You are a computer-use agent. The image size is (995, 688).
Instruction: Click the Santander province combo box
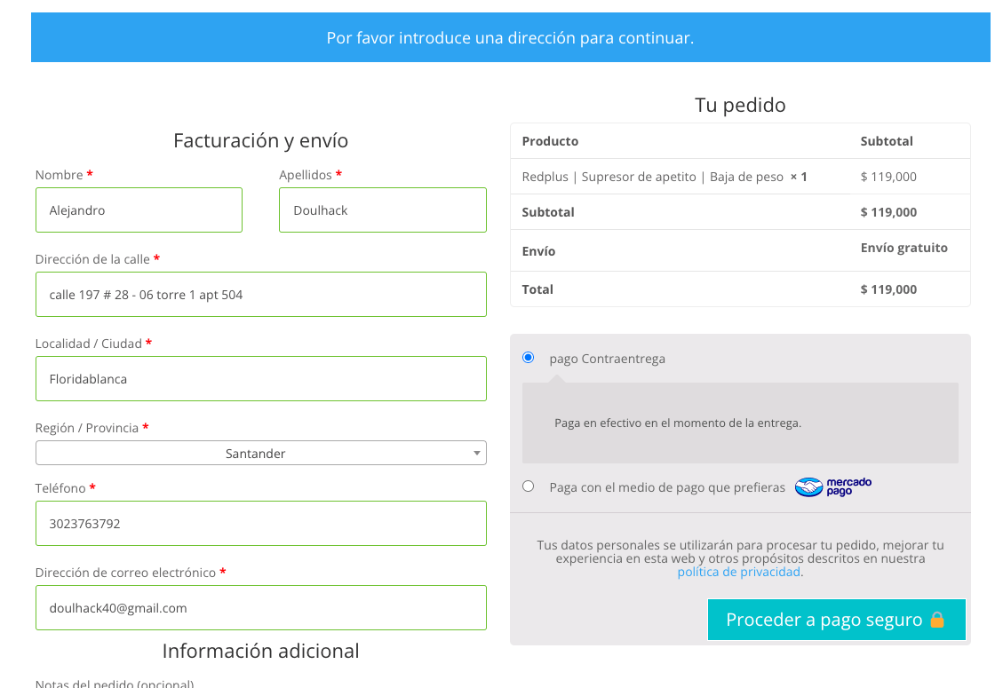[x=261, y=454]
